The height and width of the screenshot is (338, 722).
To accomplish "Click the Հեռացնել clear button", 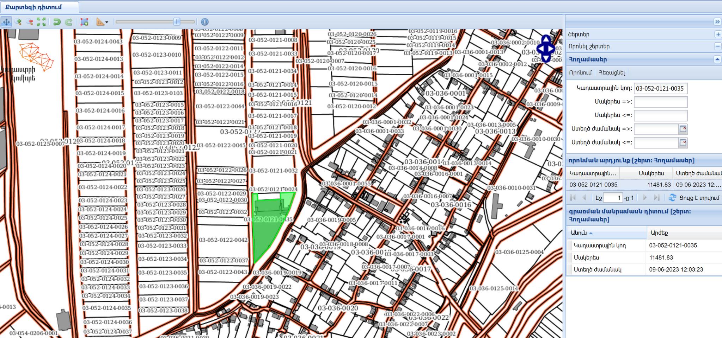I will point(612,73).
